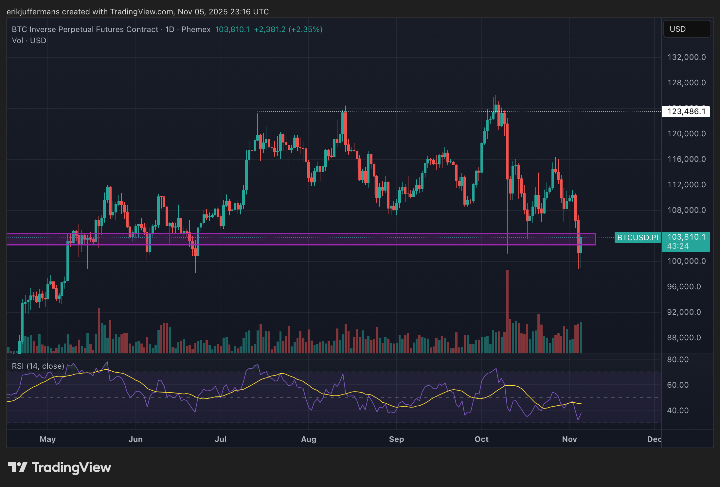
Task: Click the erikjuffermans TradingView.com attribution text
Action: point(137,12)
